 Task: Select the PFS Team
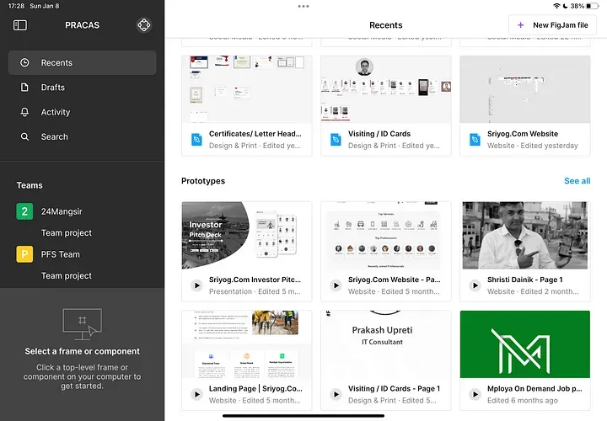pyautogui.click(x=61, y=254)
